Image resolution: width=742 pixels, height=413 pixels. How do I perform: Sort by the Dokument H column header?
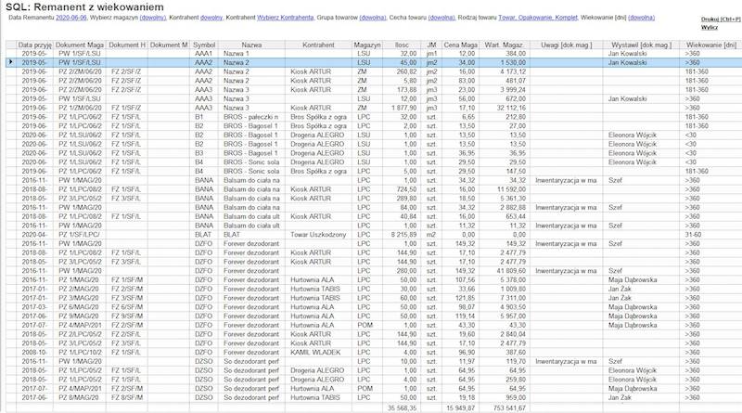coord(127,45)
